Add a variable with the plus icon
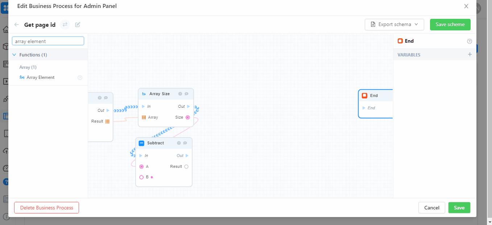This screenshot has width=492, height=225. [470, 55]
